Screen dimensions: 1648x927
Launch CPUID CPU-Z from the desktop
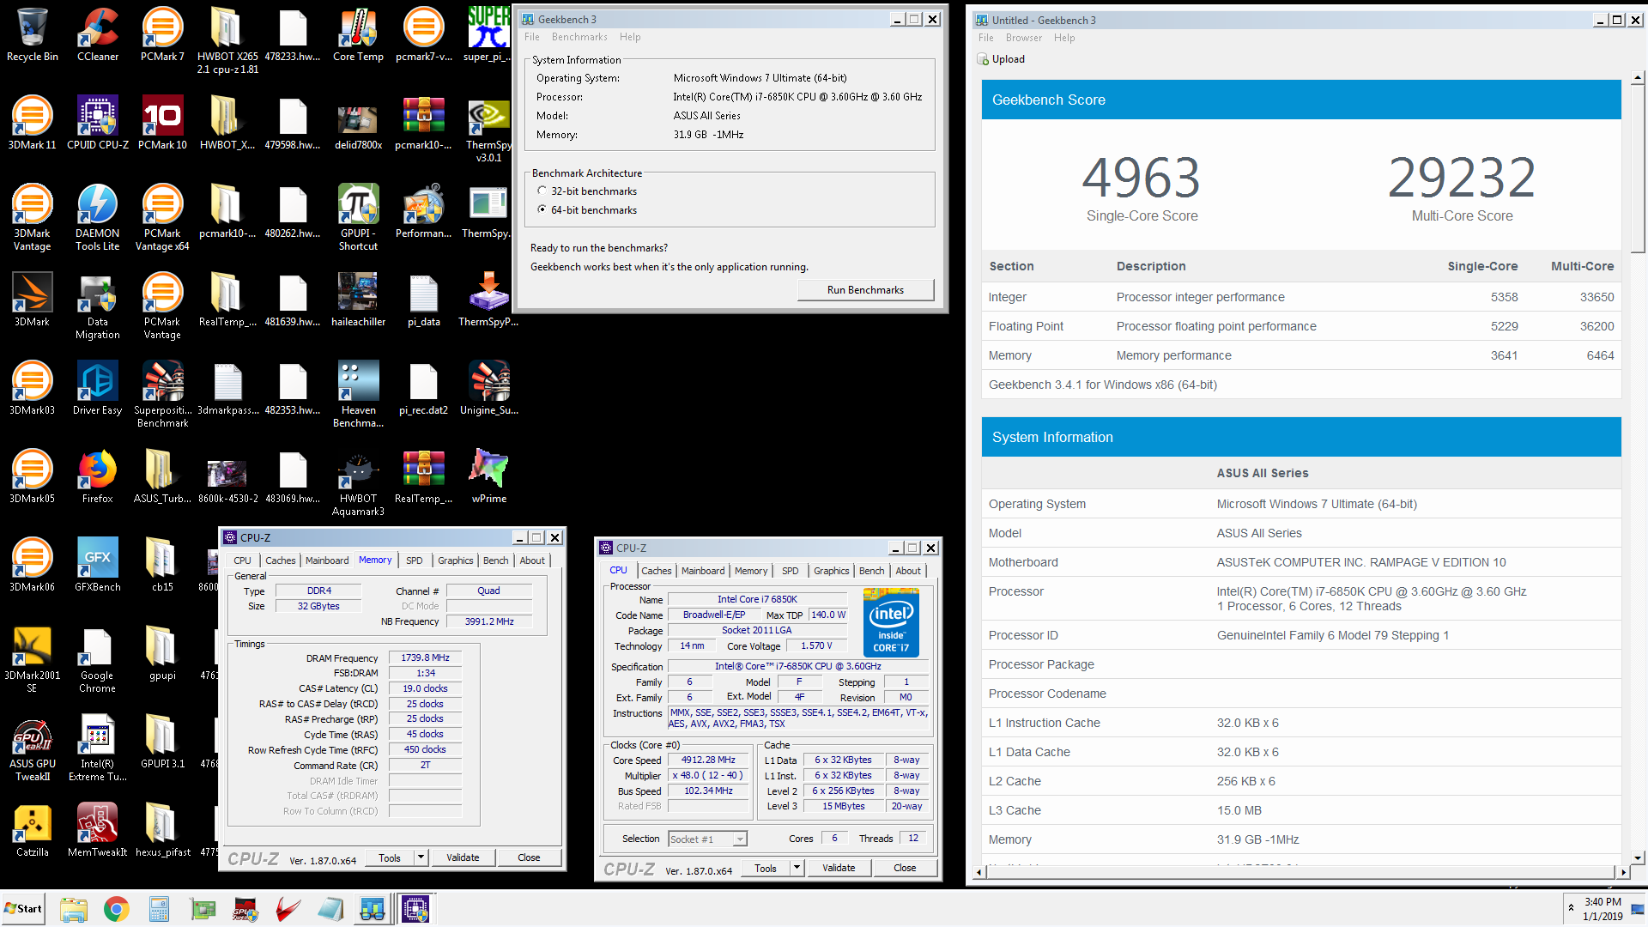coord(98,123)
